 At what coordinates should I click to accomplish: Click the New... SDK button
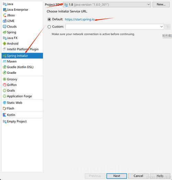click(161, 4)
